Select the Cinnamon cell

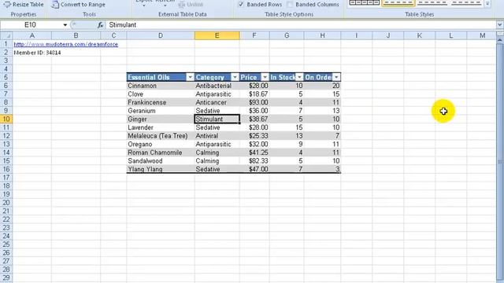click(x=161, y=86)
